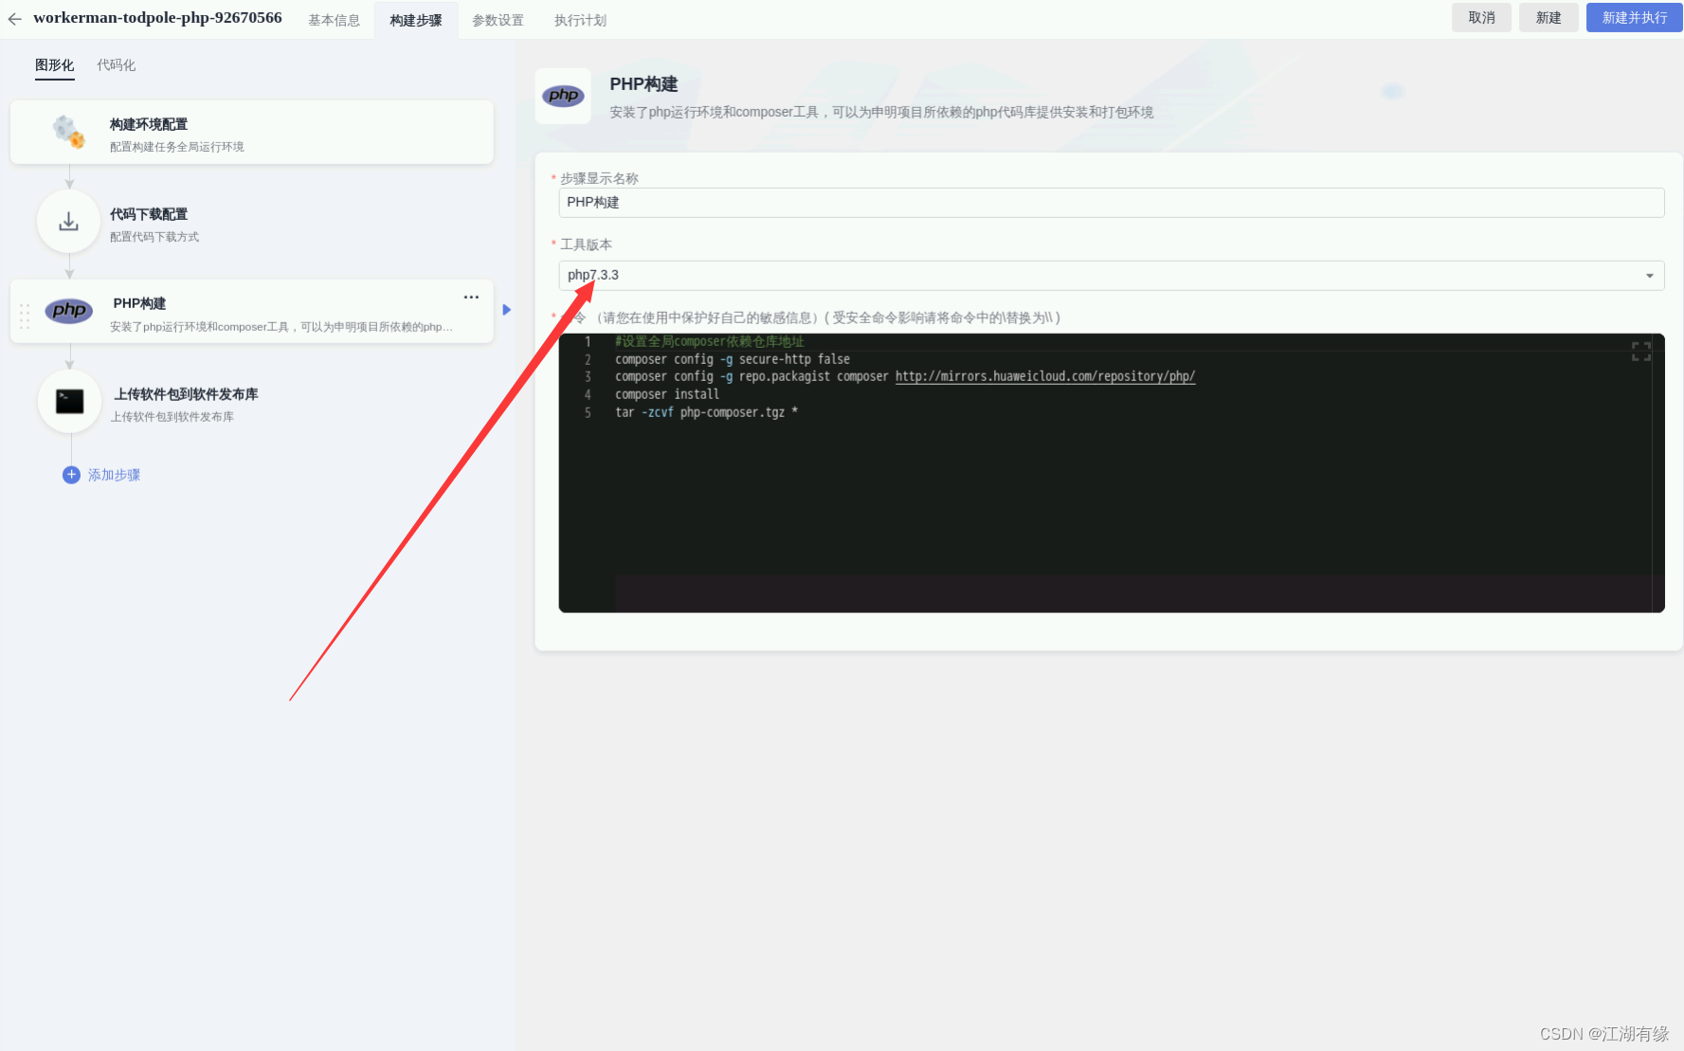Open the PHP构建 step more options menu
1684x1051 pixels.
point(471,298)
